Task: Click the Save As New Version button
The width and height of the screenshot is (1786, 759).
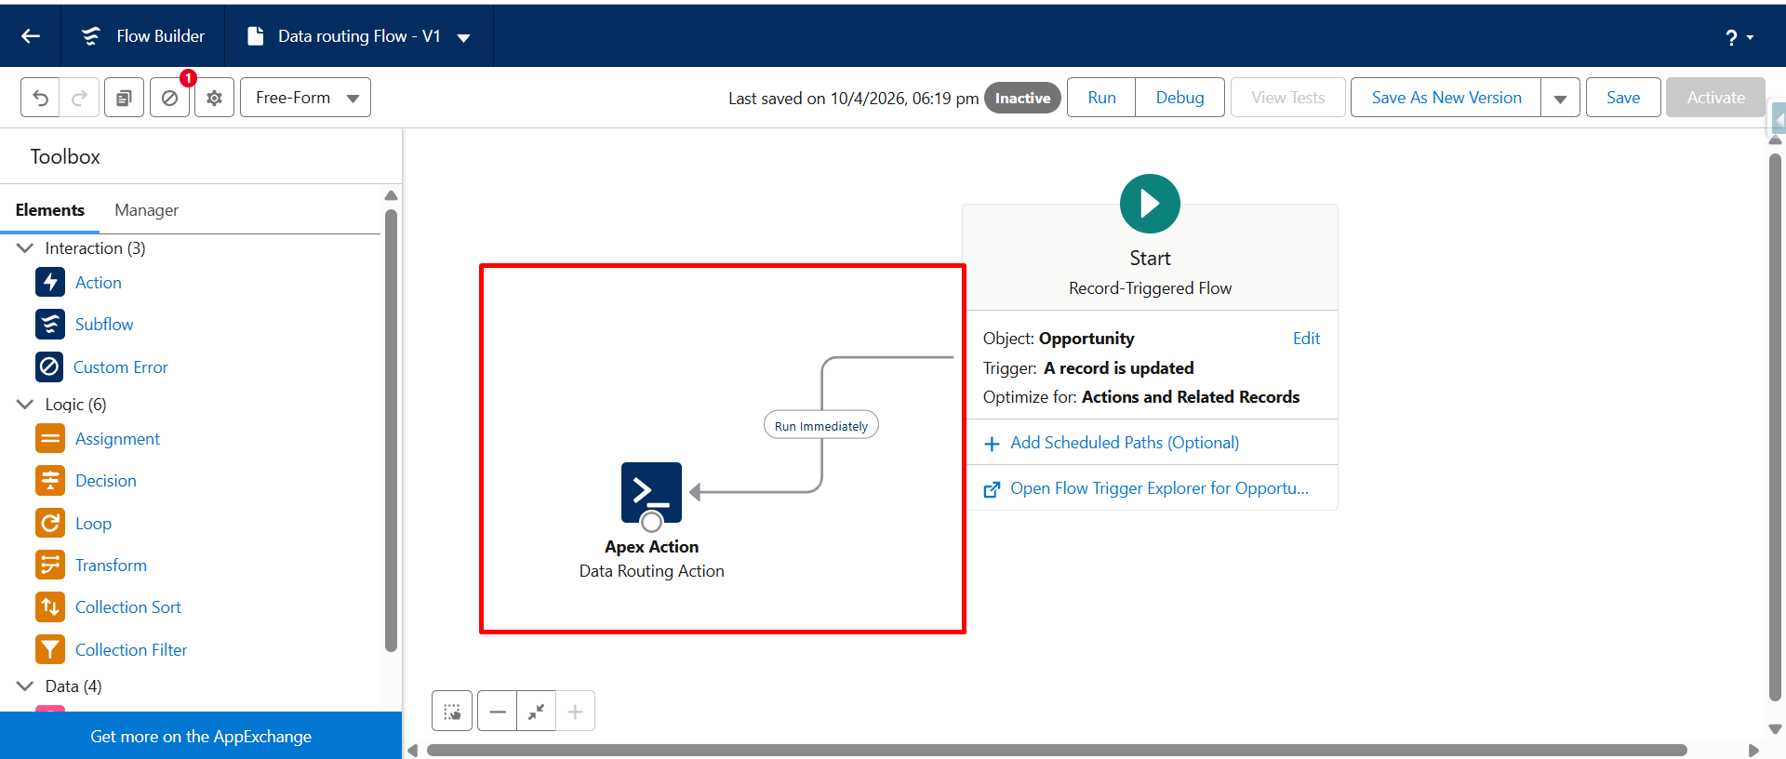Action: click(x=1446, y=98)
